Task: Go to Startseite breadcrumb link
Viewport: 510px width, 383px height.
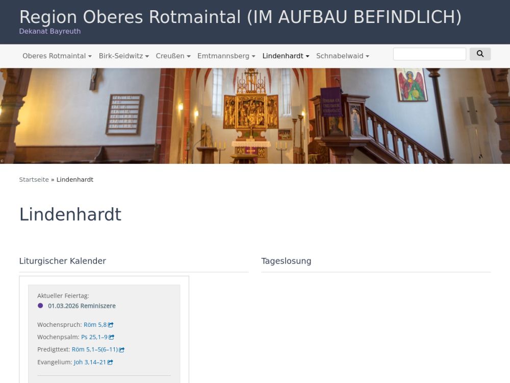Action: pos(34,180)
